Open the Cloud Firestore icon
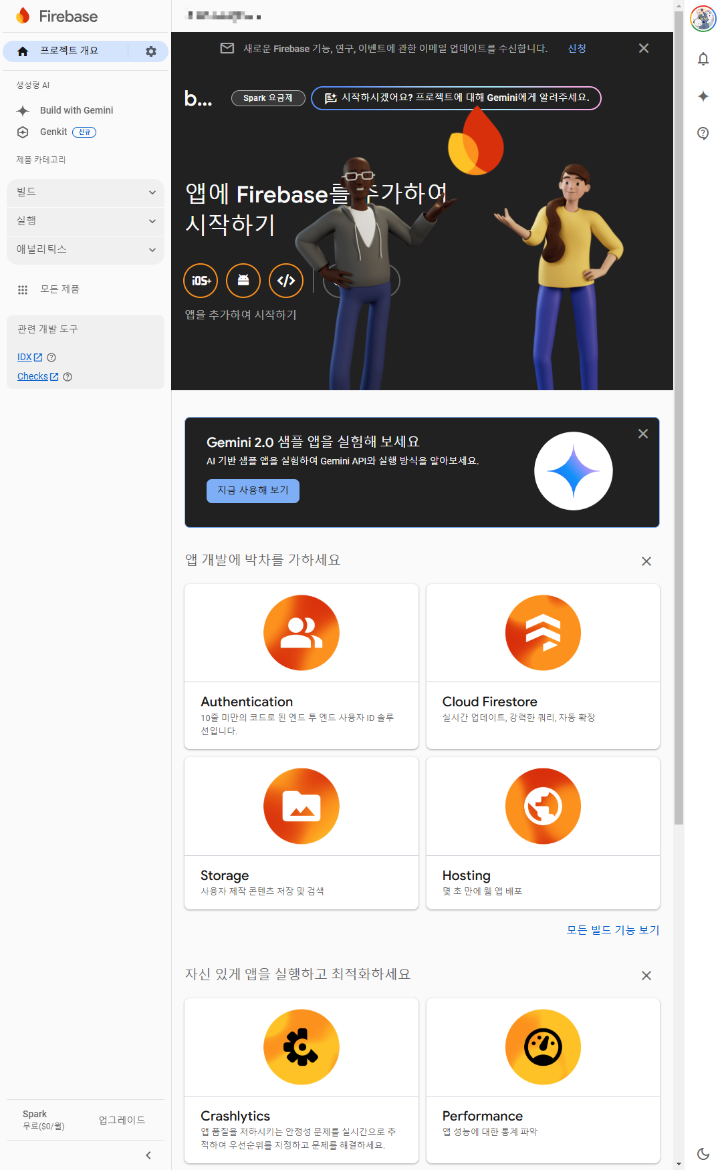Image resolution: width=722 pixels, height=1170 pixels. tap(543, 633)
